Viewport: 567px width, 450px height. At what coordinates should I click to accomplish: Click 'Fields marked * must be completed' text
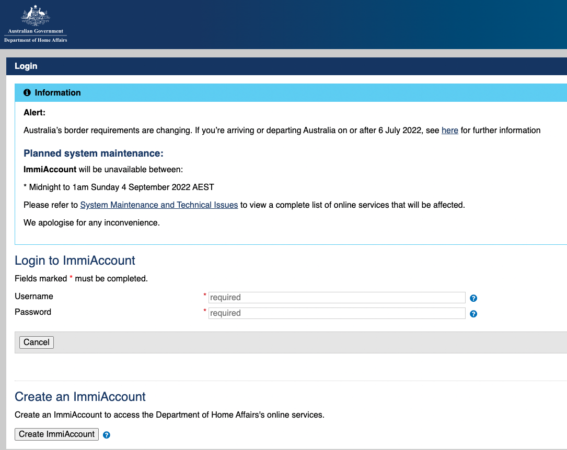tap(82, 279)
